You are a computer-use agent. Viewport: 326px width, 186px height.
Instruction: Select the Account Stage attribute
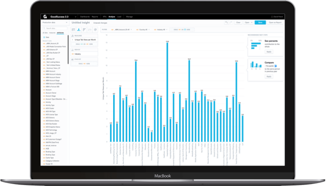(51, 96)
